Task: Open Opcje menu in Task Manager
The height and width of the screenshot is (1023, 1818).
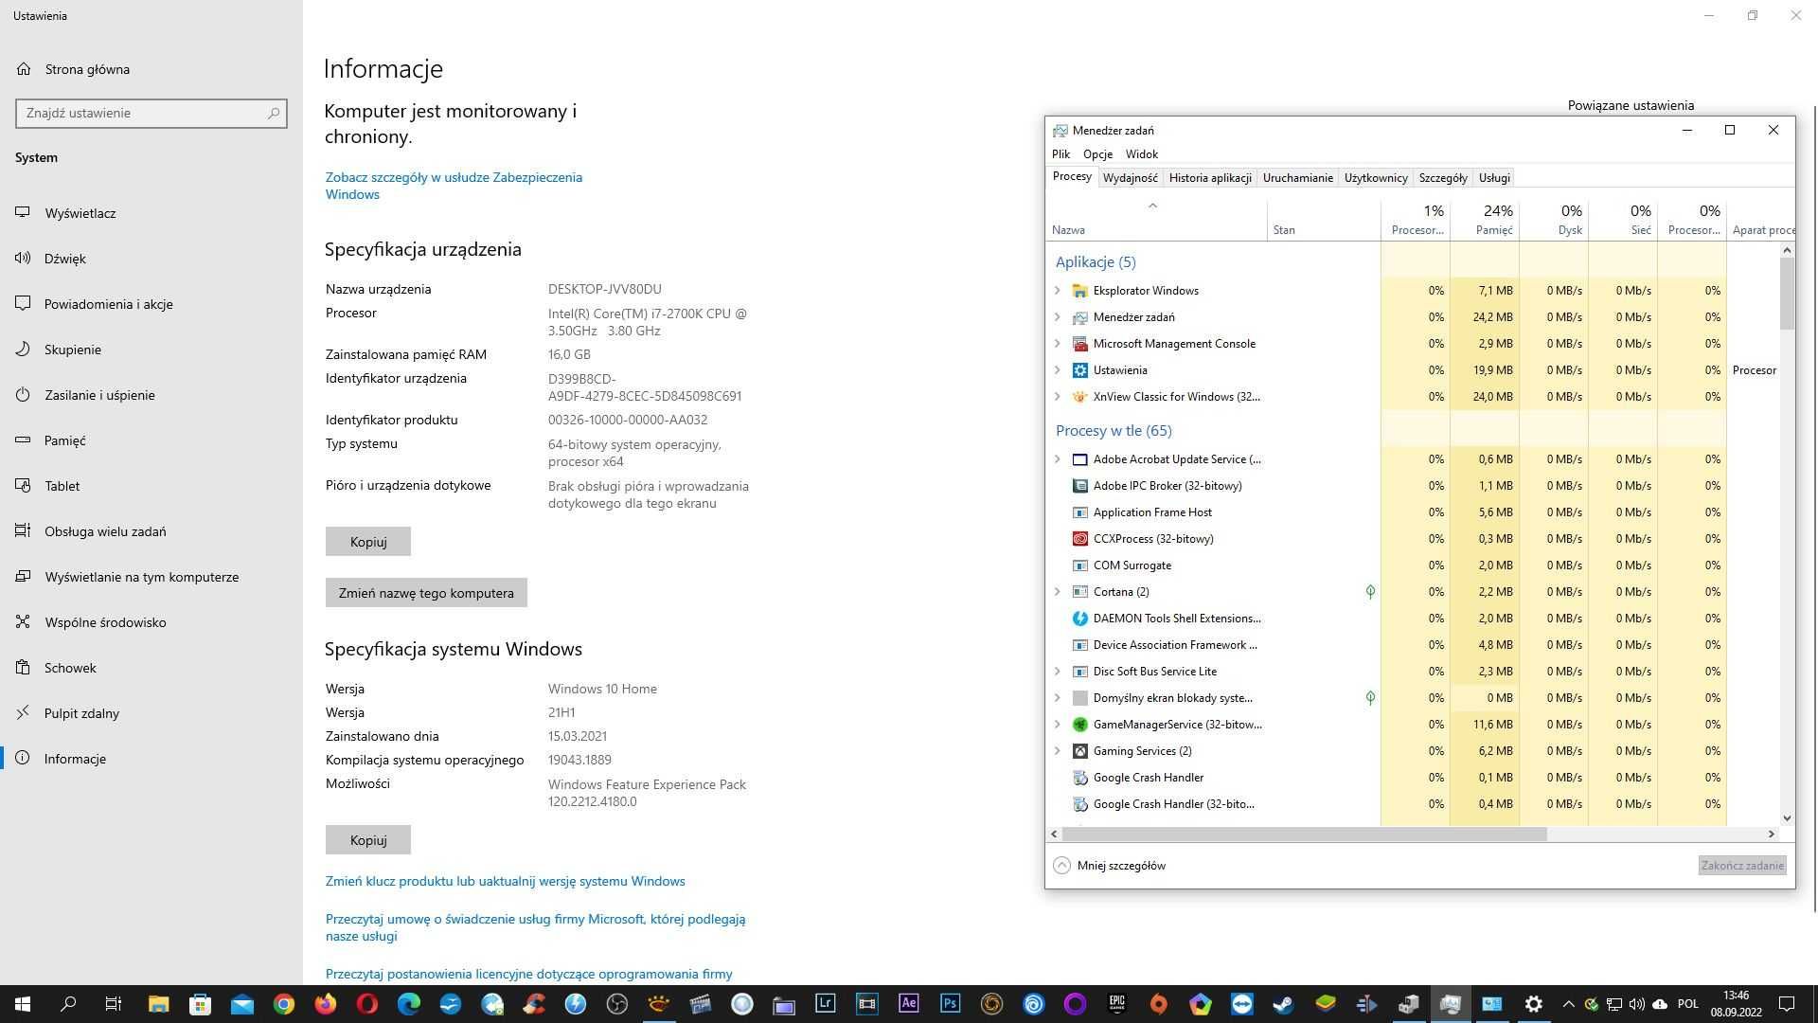Action: click(x=1097, y=154)
